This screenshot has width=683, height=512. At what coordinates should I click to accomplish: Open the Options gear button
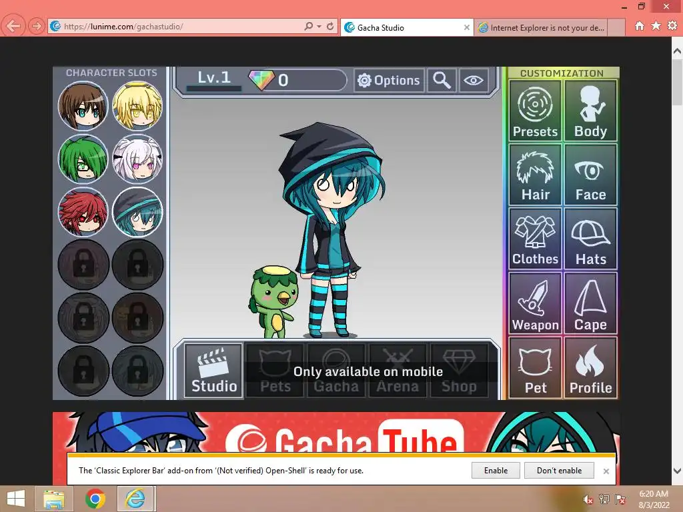click(389, 80)
